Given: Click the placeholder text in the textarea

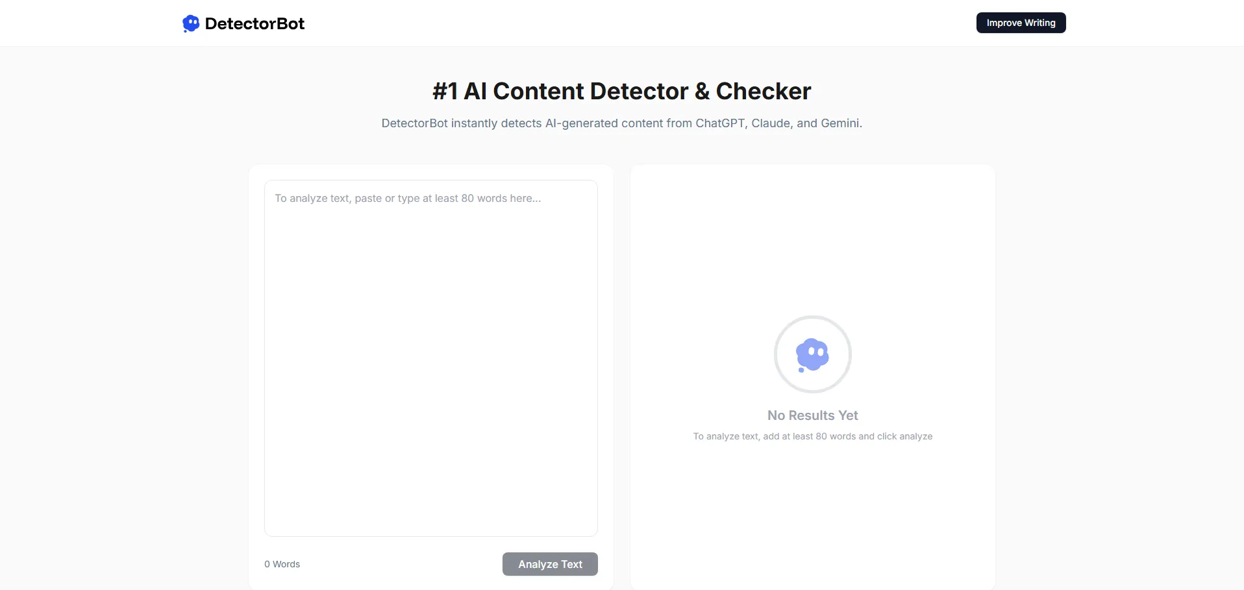Looking at the screenshot, I should 407,199.
